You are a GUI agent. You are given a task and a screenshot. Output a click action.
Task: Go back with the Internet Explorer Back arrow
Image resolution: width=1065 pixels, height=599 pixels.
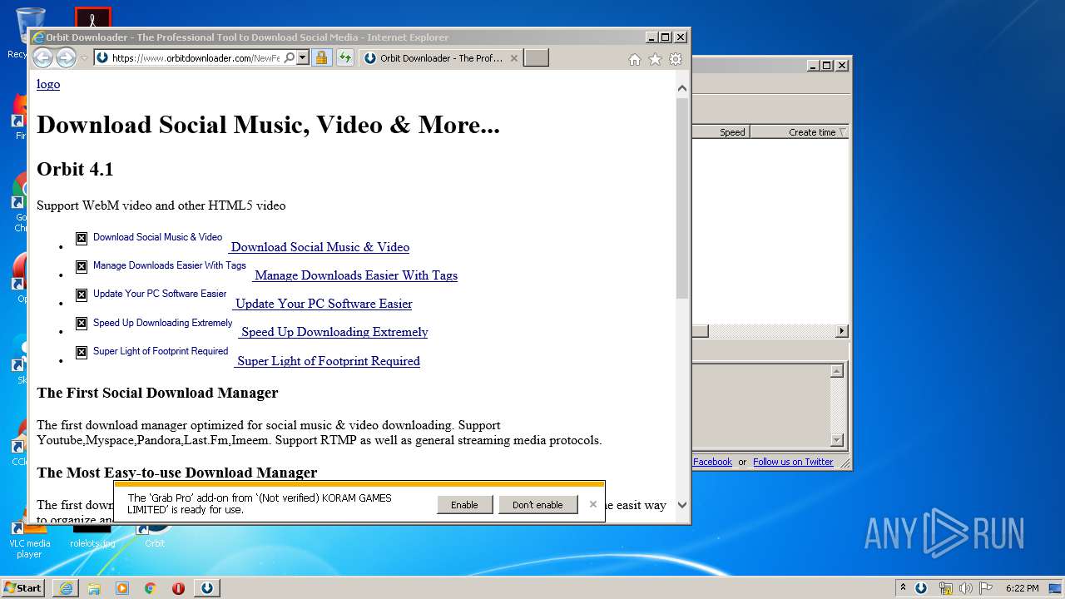[x=42, y=57]
